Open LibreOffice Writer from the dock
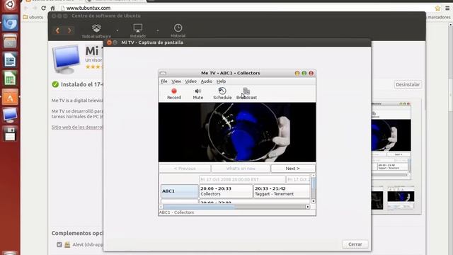This screenshot has width=453, height=255. (10, 60)
